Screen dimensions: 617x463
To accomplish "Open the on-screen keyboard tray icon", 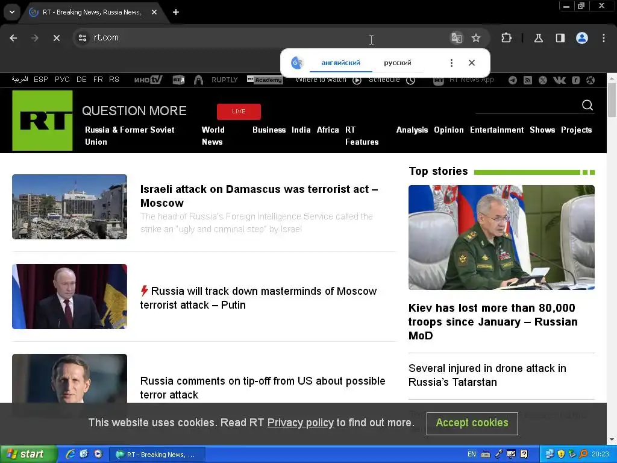I will click(x=486, y=455).
